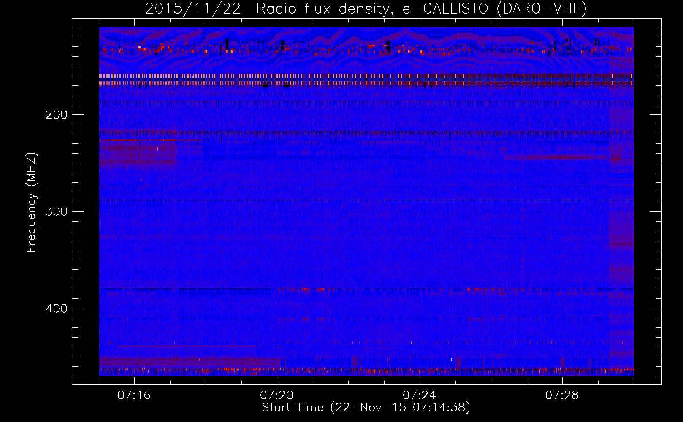Screen dimensions: 683x422
Task: Click the plot title 'Radio flux density, e-CALLISTO (DARO-VHF)'
Action: click(421, 8)
